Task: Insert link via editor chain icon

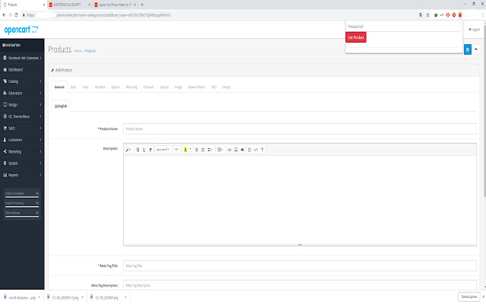Action: click(229, 150)
